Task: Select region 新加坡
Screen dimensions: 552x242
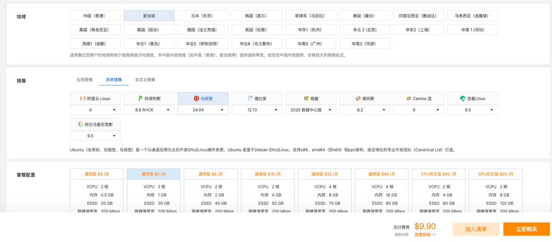Action: tap(149, 16)
